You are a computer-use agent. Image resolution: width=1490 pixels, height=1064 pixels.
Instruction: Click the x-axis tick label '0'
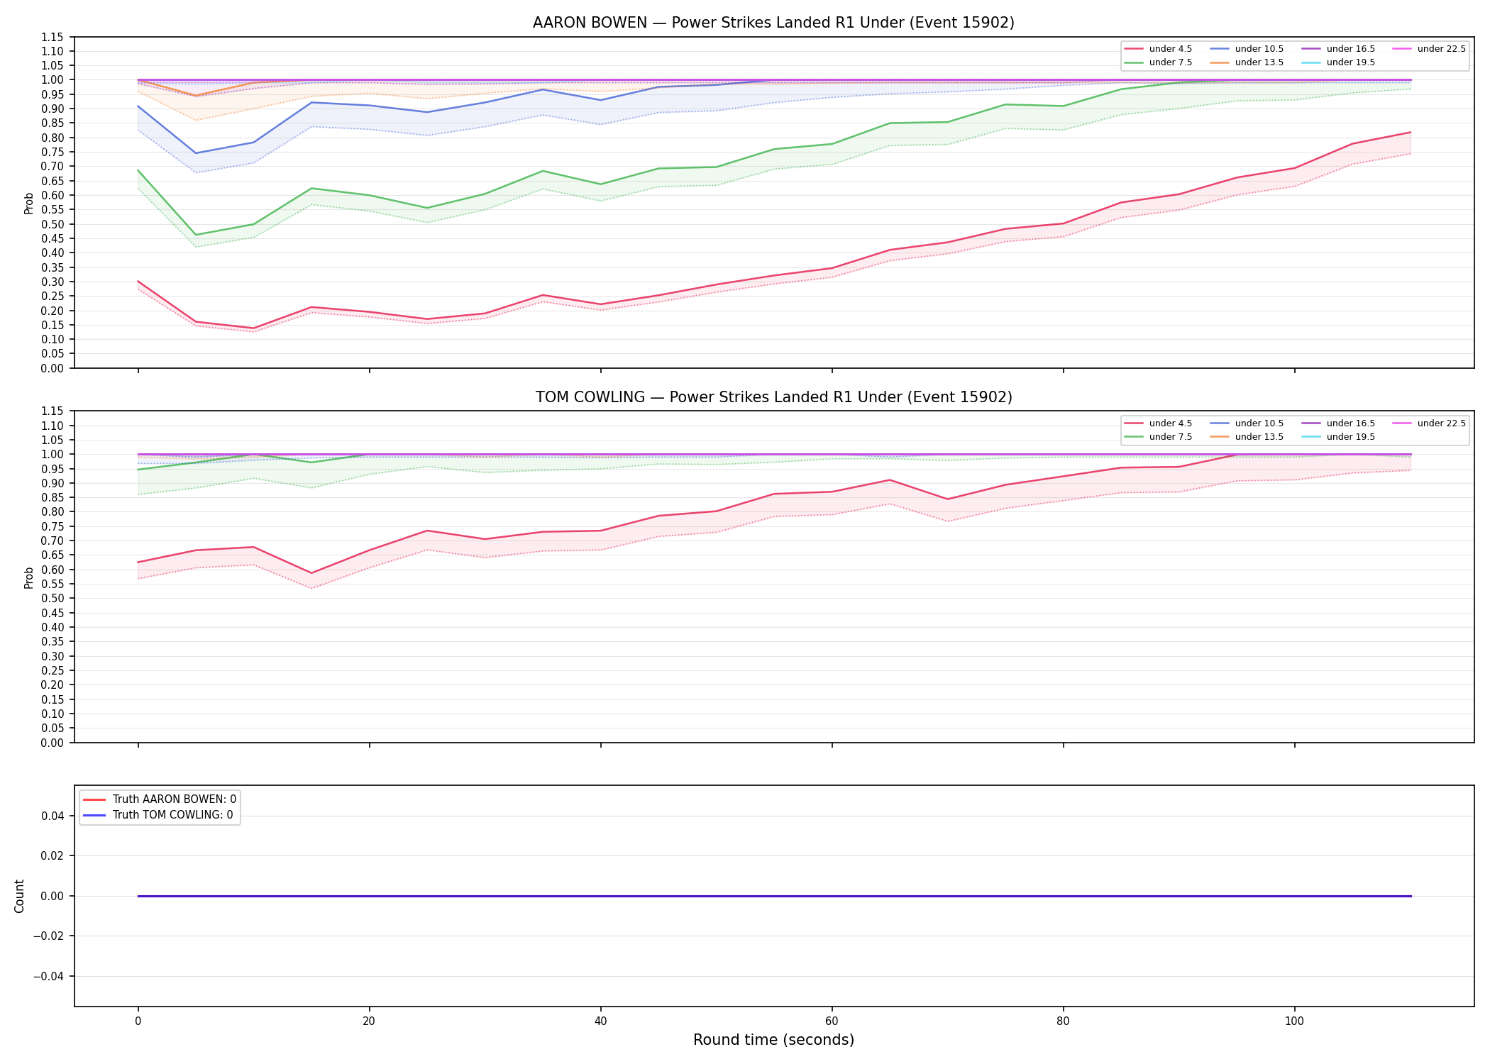[138, 1022]
